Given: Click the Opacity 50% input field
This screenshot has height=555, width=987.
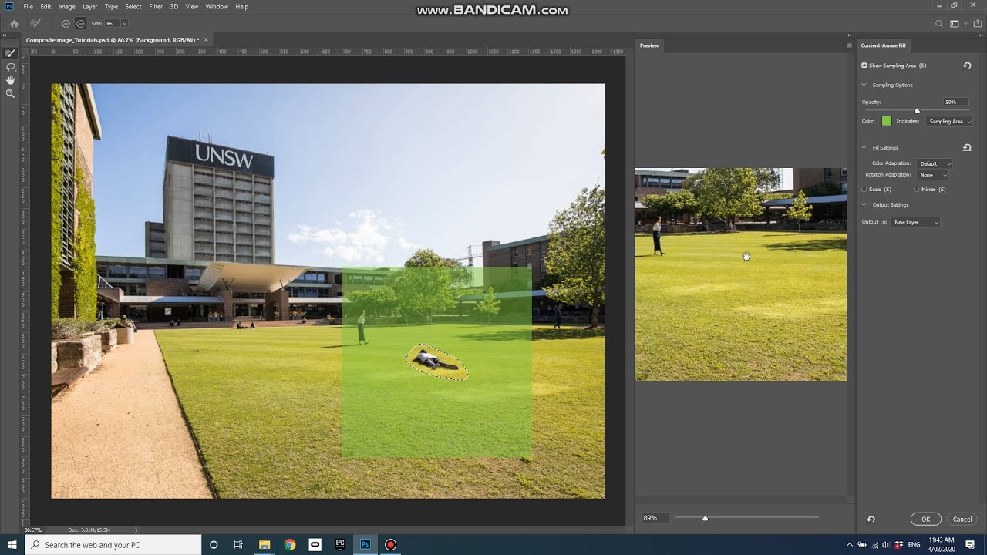Looking at the screenshot, I should pos(955,102).
